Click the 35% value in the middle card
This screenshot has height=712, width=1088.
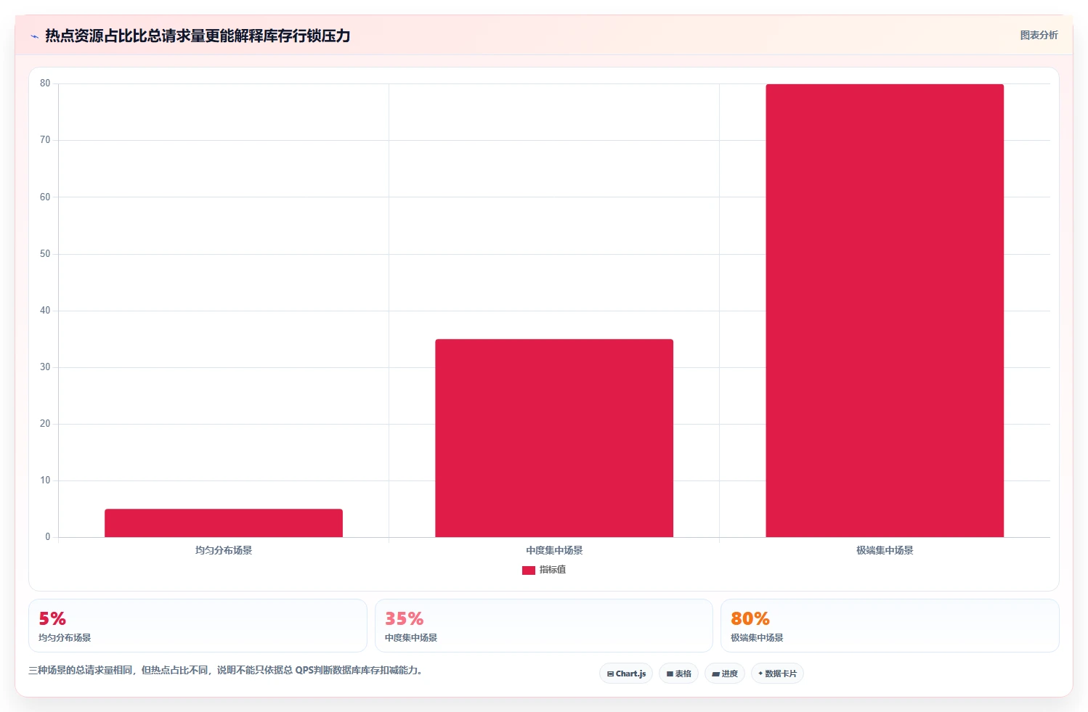pyautogui.click(x=404, y=618)
